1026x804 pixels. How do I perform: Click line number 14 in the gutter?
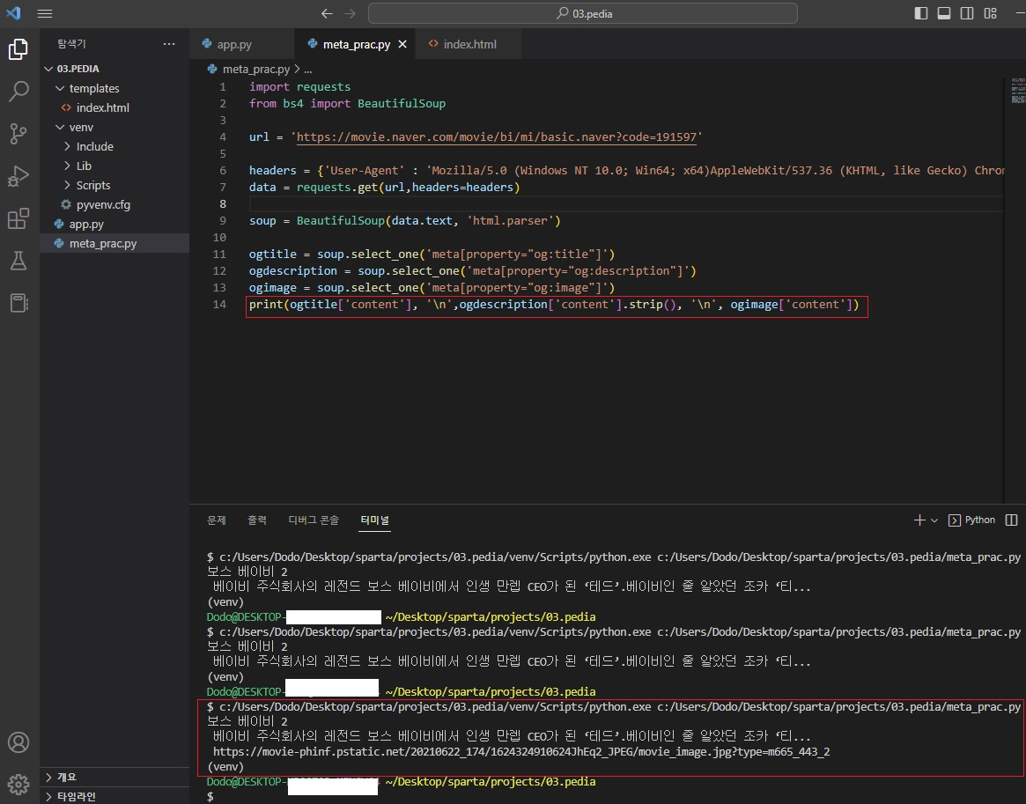pyautogui.click(x=219, y=304)
